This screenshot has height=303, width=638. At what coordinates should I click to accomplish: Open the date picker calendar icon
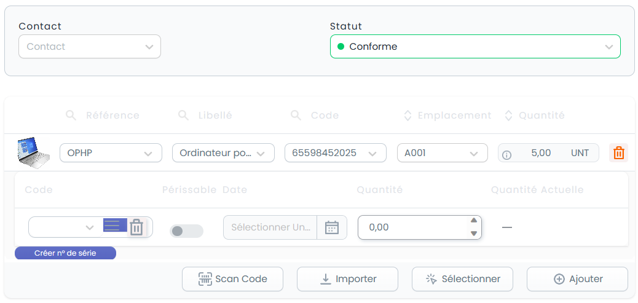click(332, 227)
